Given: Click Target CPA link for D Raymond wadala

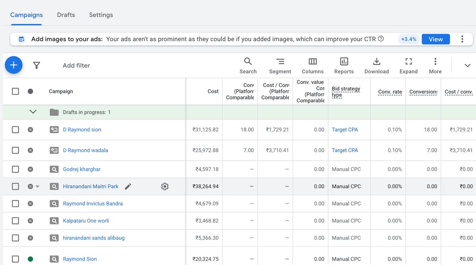Looking at the screenshot, I should (x=345, y=150).
